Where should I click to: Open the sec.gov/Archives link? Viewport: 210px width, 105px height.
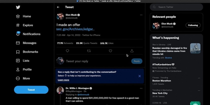[x=75, y=29]
